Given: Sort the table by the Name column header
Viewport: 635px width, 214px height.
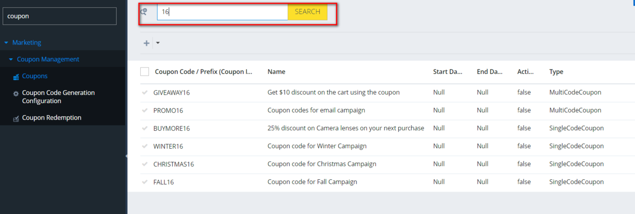Looking at the screenshot, I should [x=277, y=72].
